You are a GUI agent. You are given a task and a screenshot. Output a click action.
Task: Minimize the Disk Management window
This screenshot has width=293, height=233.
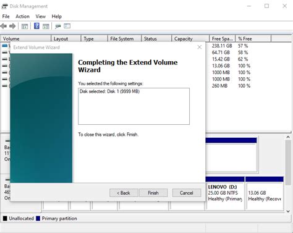tap(249, 6)
